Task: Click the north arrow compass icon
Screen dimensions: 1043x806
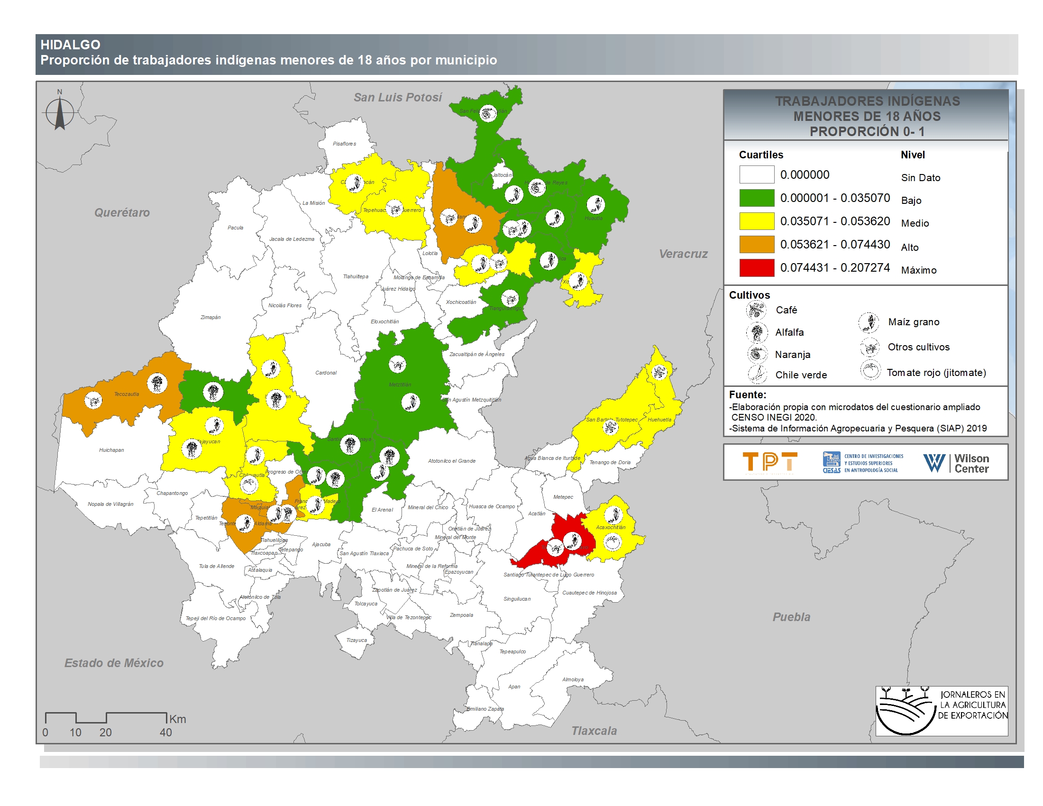Action: click(60, 113)
